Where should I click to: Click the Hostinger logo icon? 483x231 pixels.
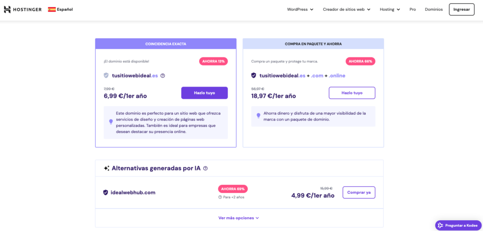(7, 9)
